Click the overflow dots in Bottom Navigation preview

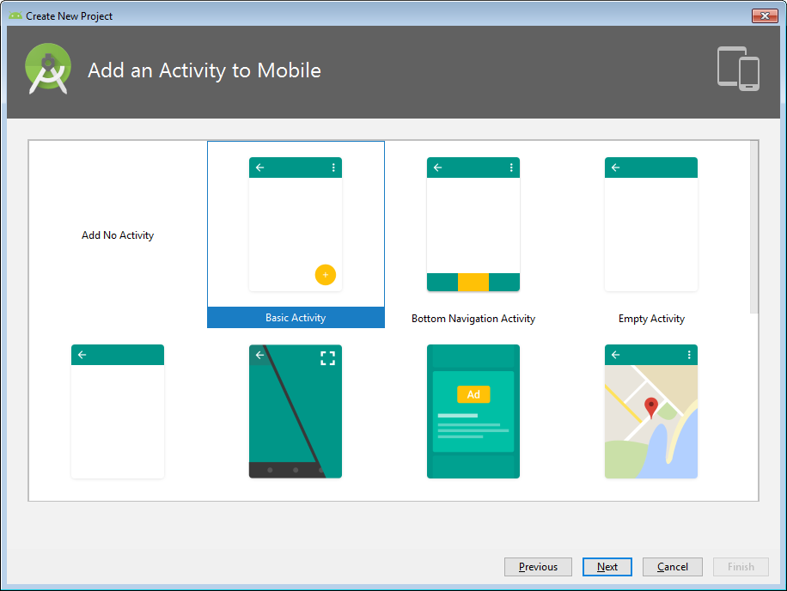pyautogui.click(x=511, y=168)
